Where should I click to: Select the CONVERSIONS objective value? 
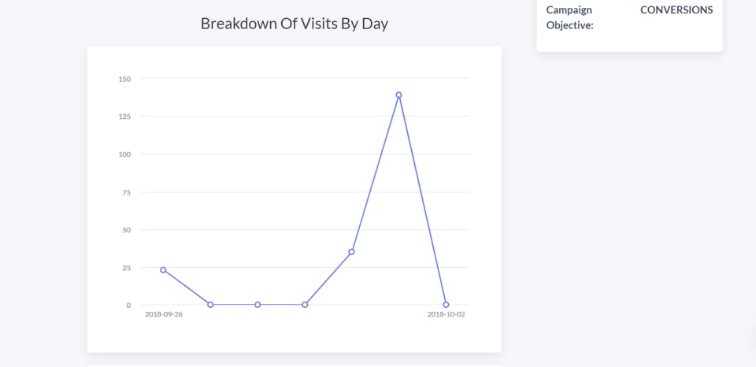pos(676,10)
